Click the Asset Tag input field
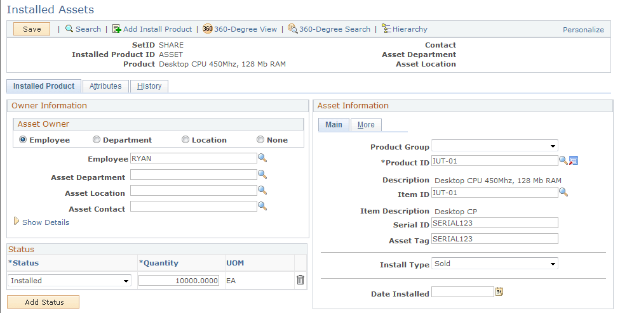This screenshot has height=313, width=620. 495,238
